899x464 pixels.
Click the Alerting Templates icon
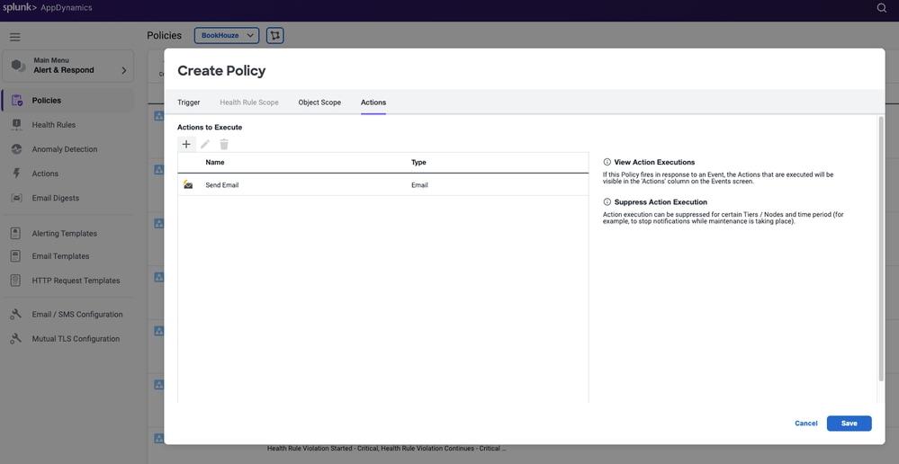(x=15, y=233)
